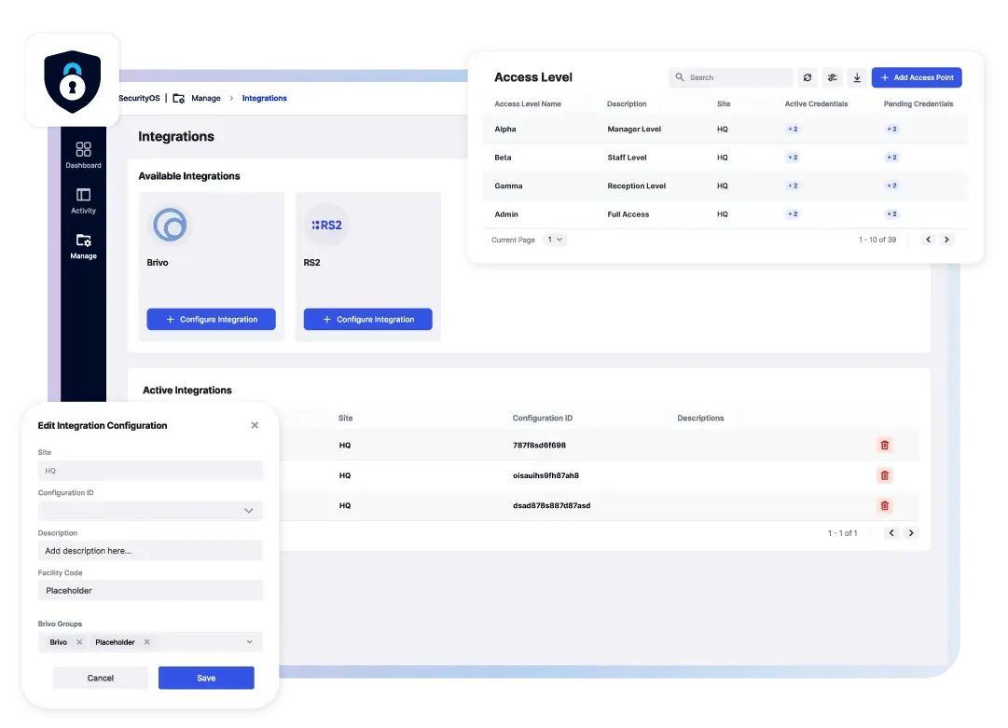Screen dimensions: 1008x728
Task: Save the integration configuration
Action: click(206, 678)
